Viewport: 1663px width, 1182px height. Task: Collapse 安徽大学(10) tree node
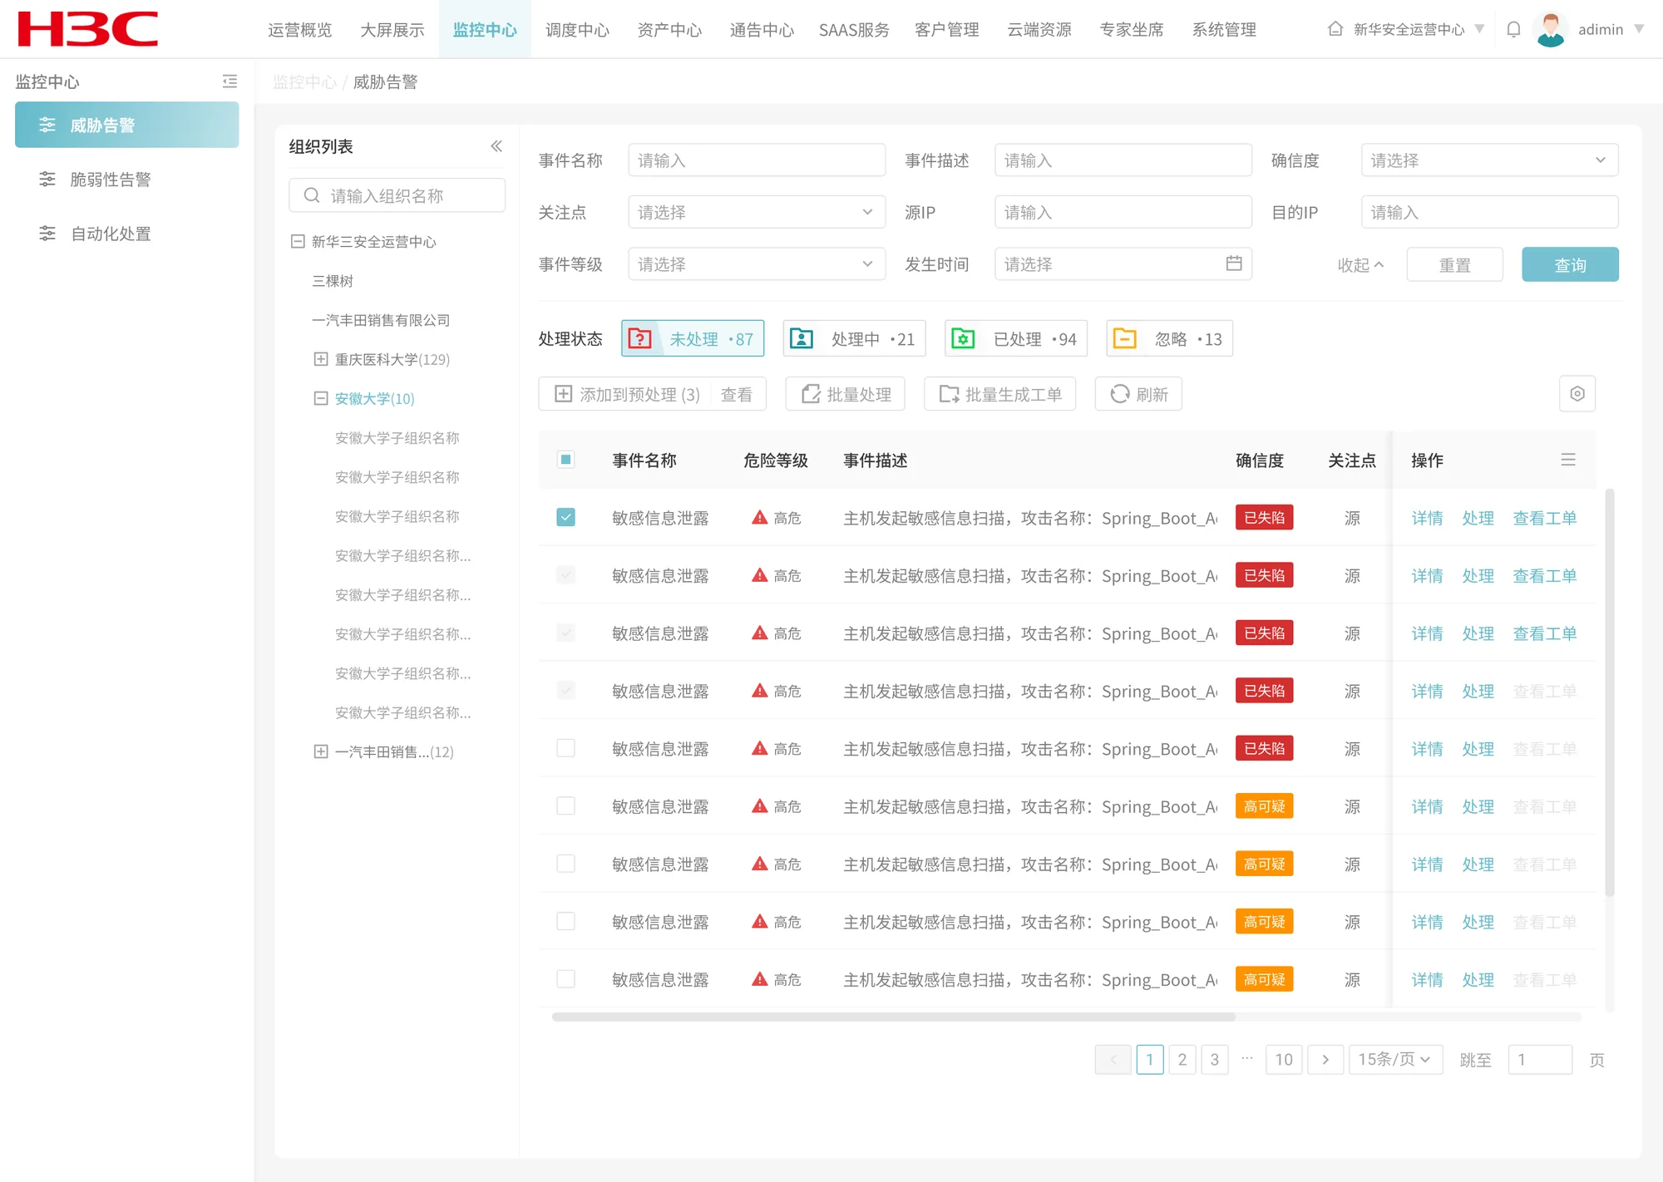[x=320, y=398]
